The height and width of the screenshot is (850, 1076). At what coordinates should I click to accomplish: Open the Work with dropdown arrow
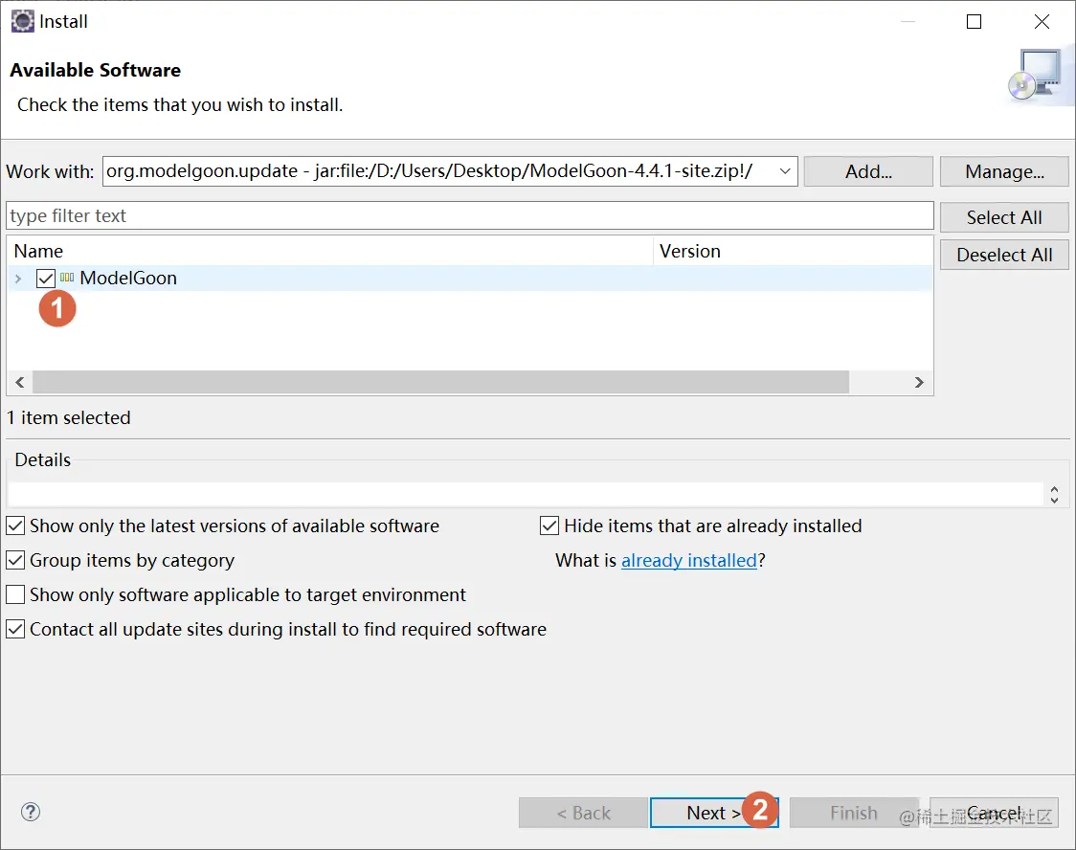pos(785,170)
